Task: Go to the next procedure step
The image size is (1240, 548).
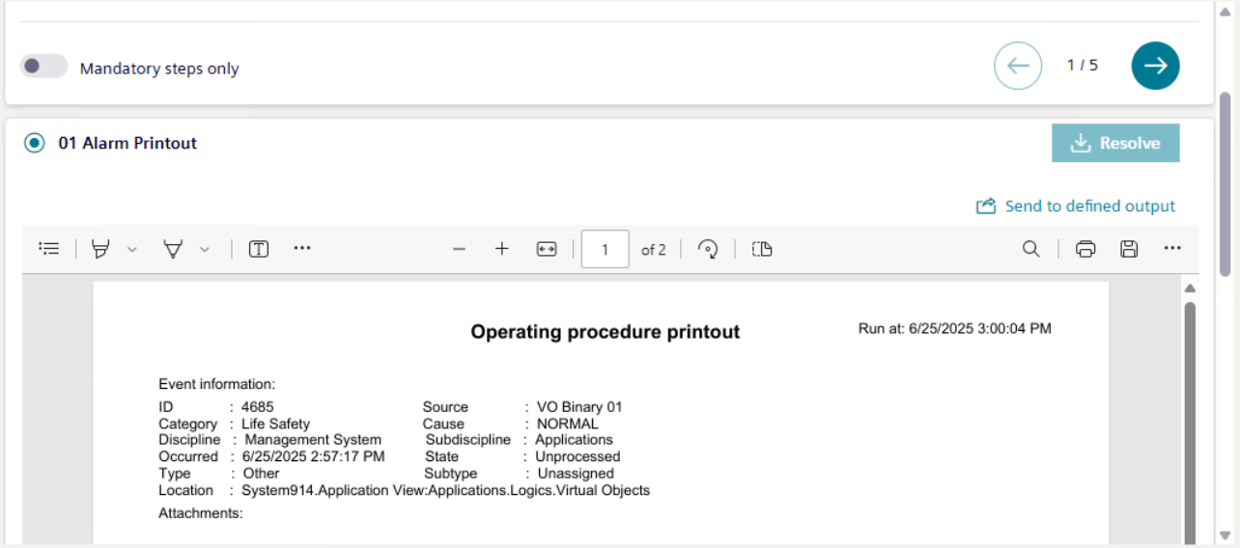Action: click(x=1155, y=66)
